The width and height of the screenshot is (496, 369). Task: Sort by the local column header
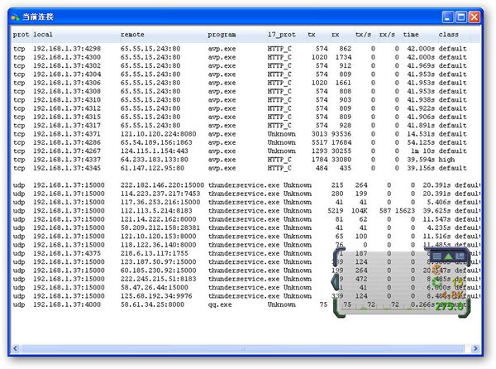(43, 35)
